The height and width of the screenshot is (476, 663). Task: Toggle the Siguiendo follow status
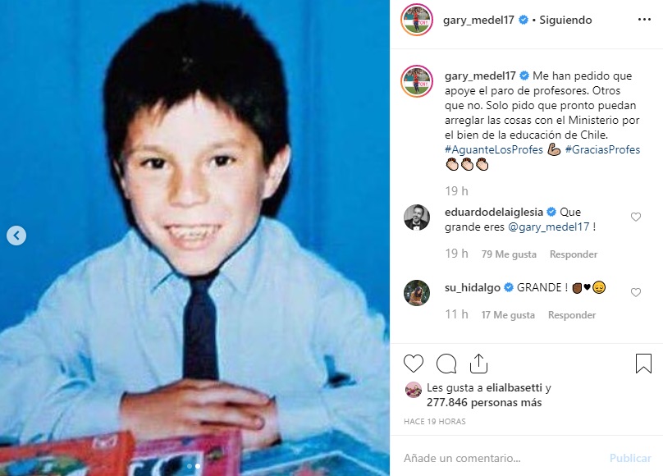tap(565, 20)
